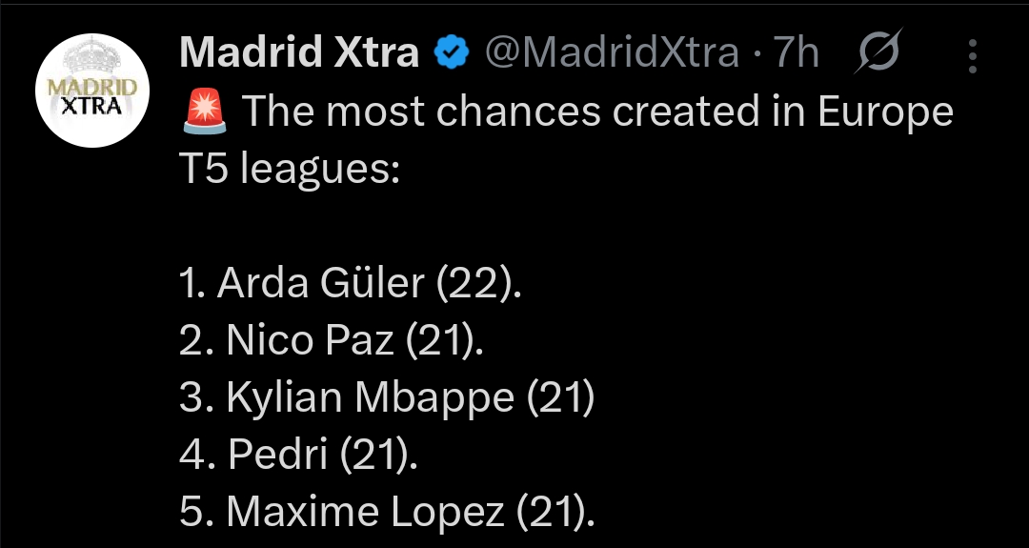The width and height of the screenshot is (1029, 548).
Task: Open the 7h timestamp link
Action: pos(796,53)
